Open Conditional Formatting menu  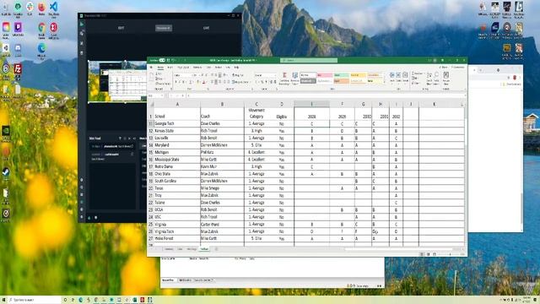click(284, 79)
